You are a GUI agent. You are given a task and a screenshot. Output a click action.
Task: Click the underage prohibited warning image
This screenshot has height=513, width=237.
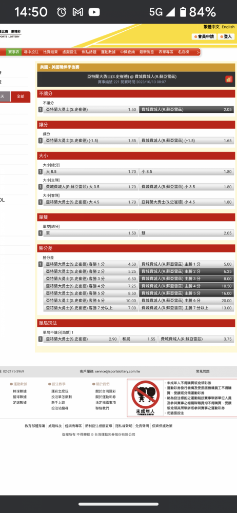145,398
